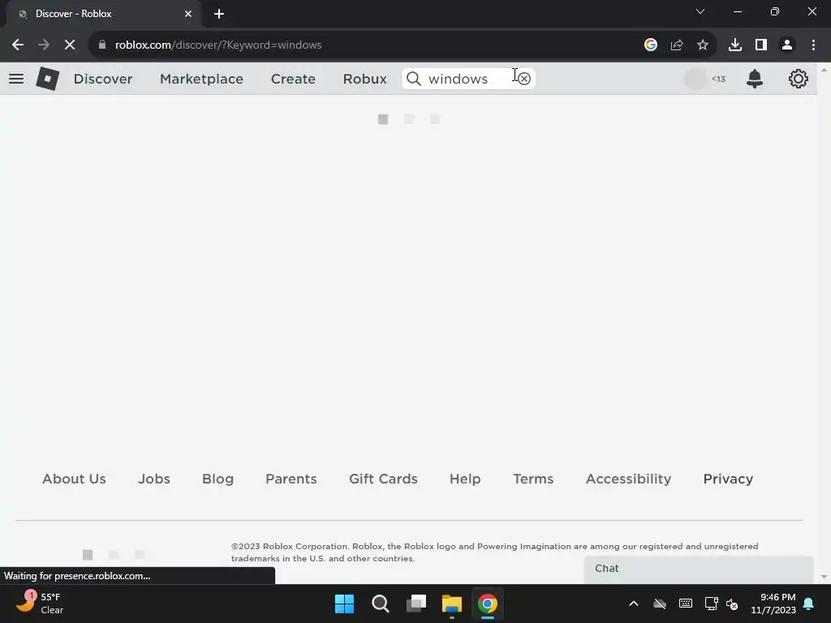Open a new browser tab

point(219,14)
